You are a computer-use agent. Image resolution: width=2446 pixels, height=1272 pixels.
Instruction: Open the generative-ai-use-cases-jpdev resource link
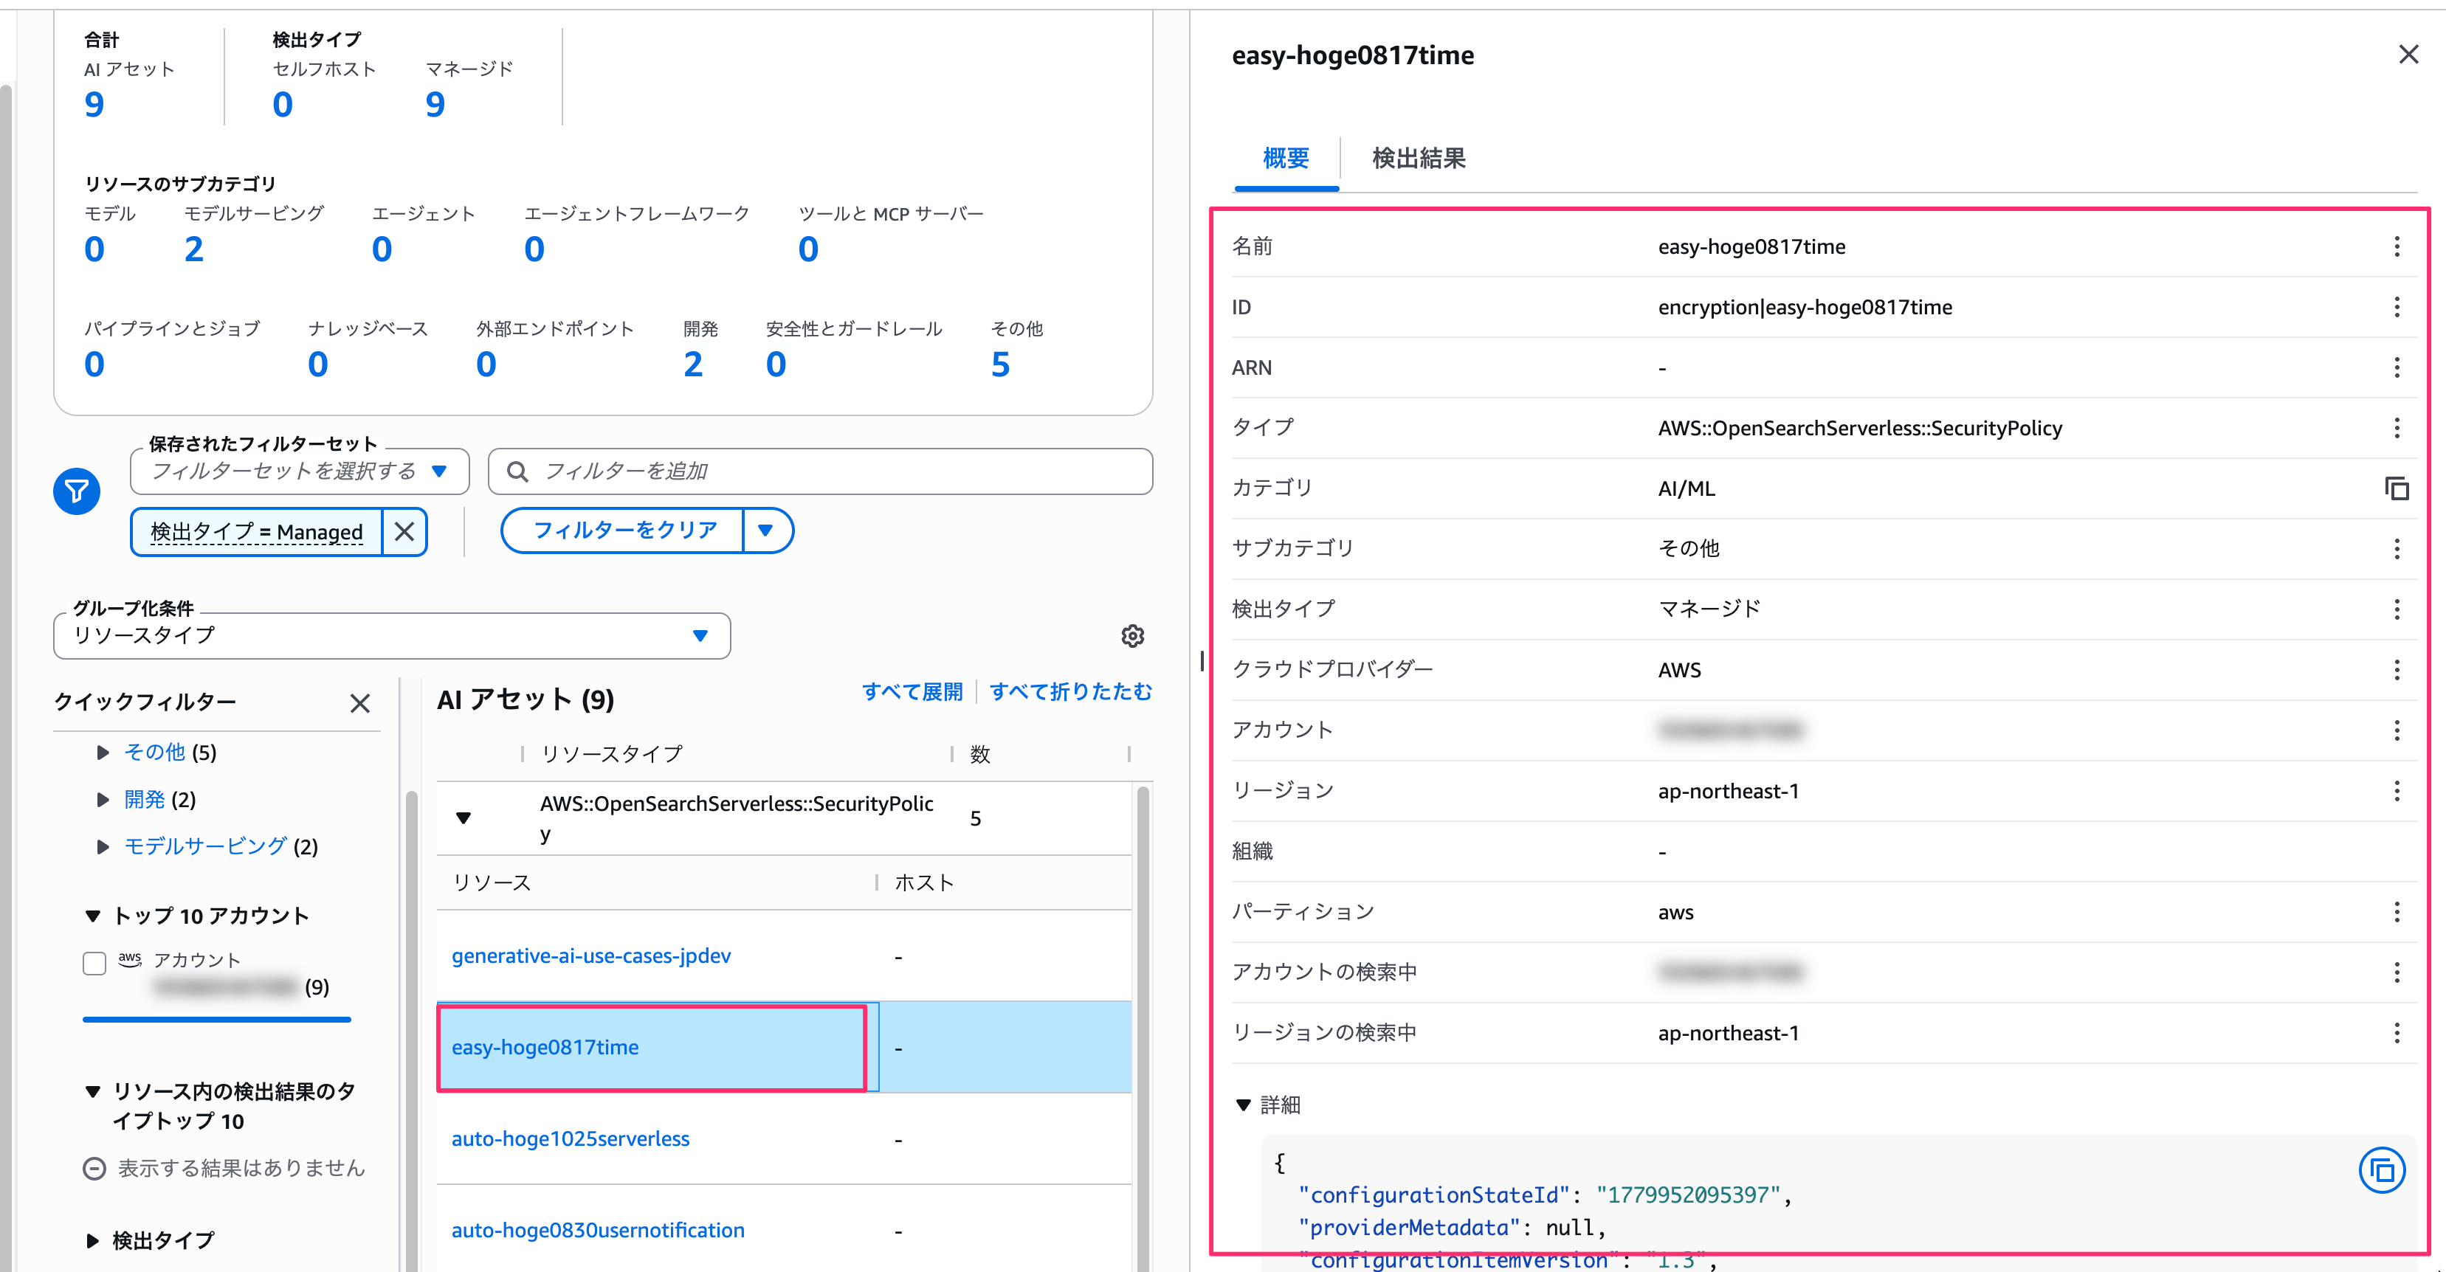point(590,956)
